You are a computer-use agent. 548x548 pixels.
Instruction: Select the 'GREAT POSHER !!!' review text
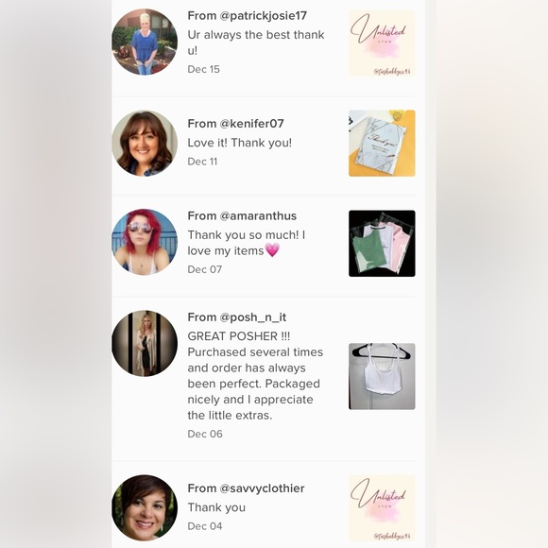[x=255, y=376]
